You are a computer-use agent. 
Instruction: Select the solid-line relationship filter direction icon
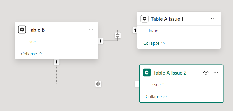pos(118,36)
